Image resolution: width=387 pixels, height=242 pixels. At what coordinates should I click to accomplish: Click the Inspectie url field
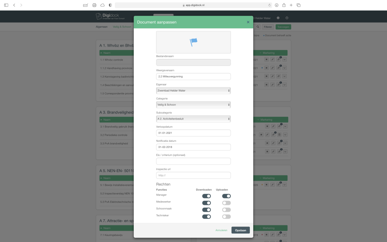(x=193, y=175)
